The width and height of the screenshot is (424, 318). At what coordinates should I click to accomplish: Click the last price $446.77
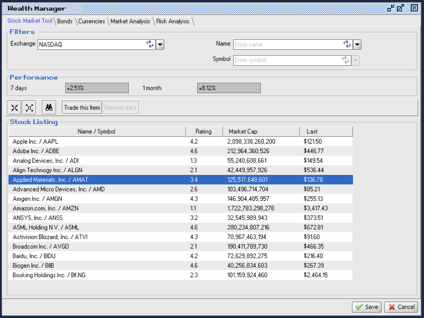tap(314, 151)
